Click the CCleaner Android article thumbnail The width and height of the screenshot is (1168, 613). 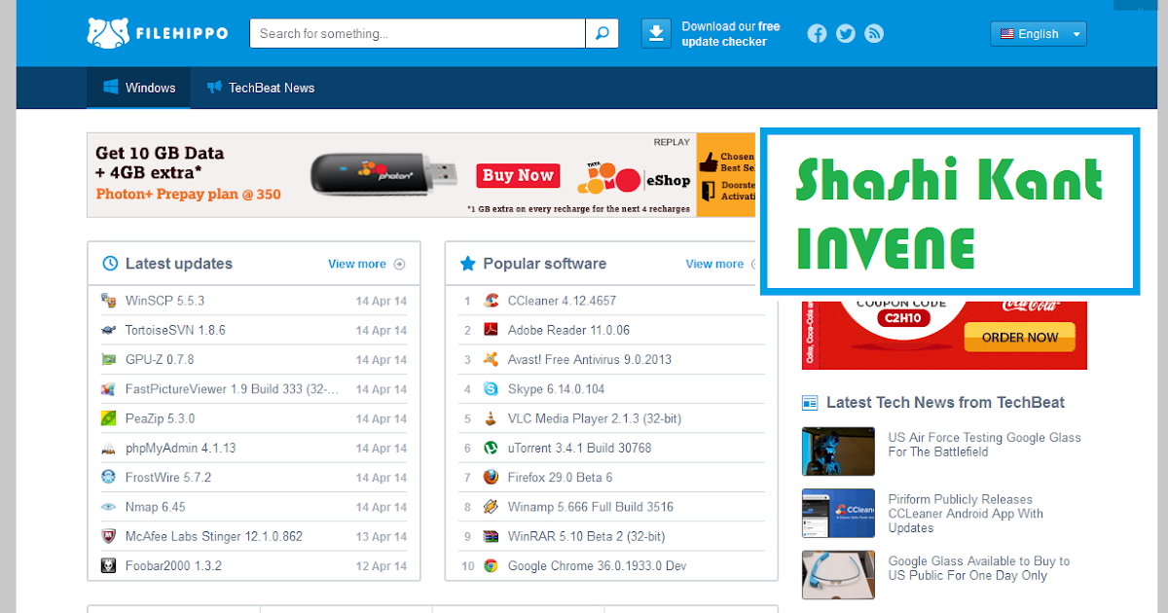click(x=838, y=514)
